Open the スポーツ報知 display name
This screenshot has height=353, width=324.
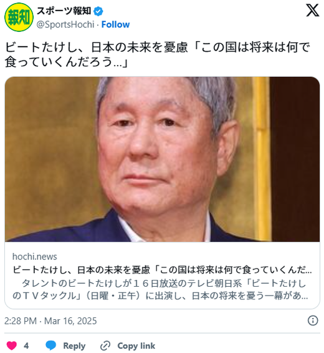point(64,11)
